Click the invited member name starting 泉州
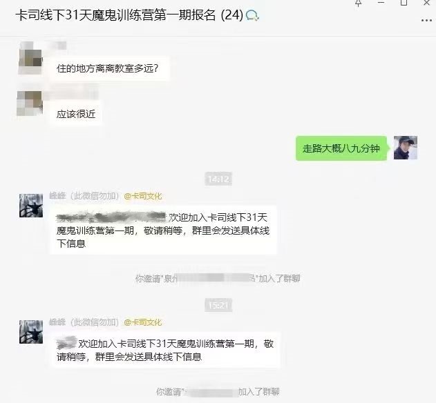The height and width of the screenshot is (403, 436). 209,278
